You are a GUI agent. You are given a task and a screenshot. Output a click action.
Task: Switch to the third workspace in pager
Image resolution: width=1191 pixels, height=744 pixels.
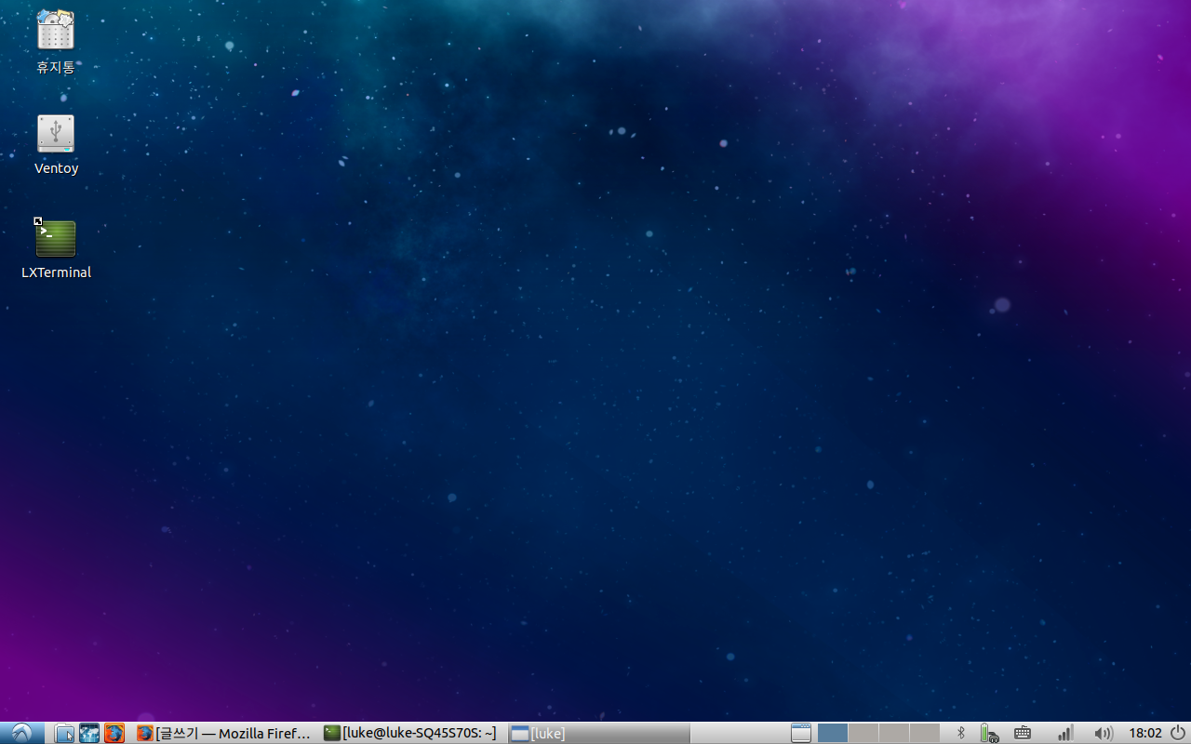pos(894,733)
